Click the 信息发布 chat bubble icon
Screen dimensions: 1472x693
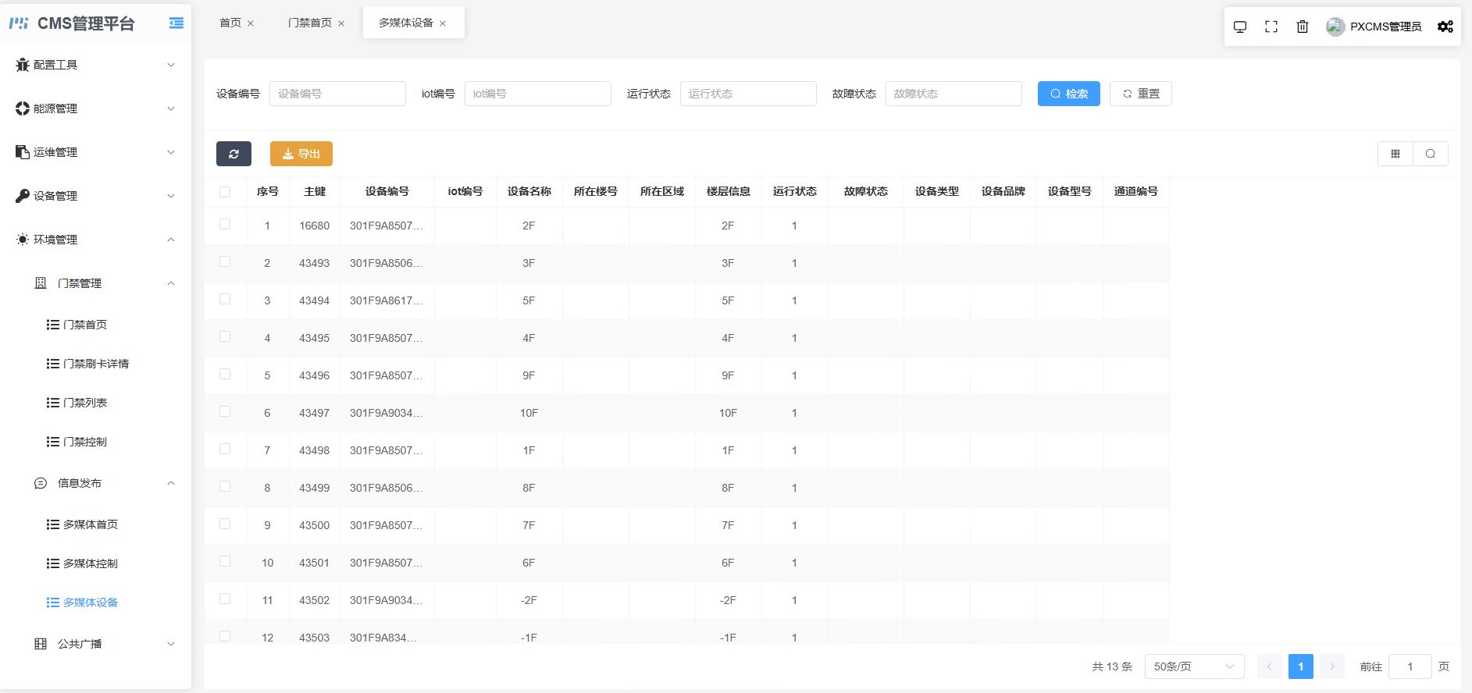(41, 483)
